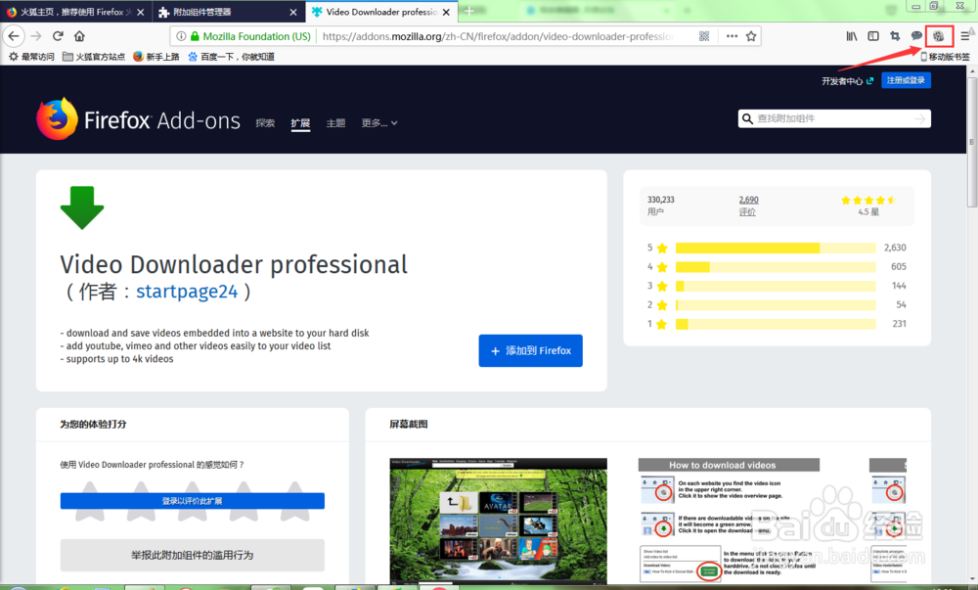978x590 pixels.
Task: Reload the current page
Action: point(58,36)
